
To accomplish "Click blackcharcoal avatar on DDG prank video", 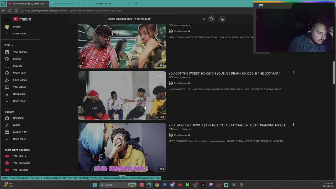I will [171, 83].
